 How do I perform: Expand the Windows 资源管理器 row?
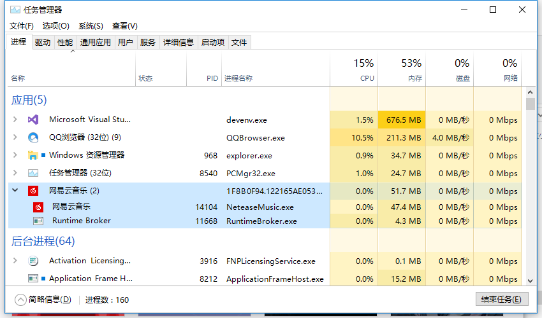point(15,155)
